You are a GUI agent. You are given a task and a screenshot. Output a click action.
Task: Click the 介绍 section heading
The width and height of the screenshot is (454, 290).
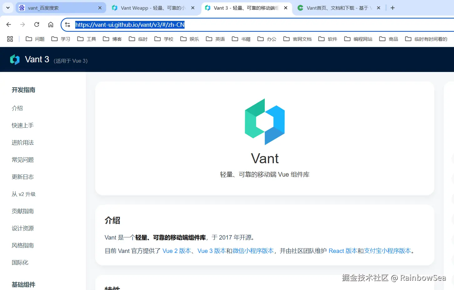112,220
